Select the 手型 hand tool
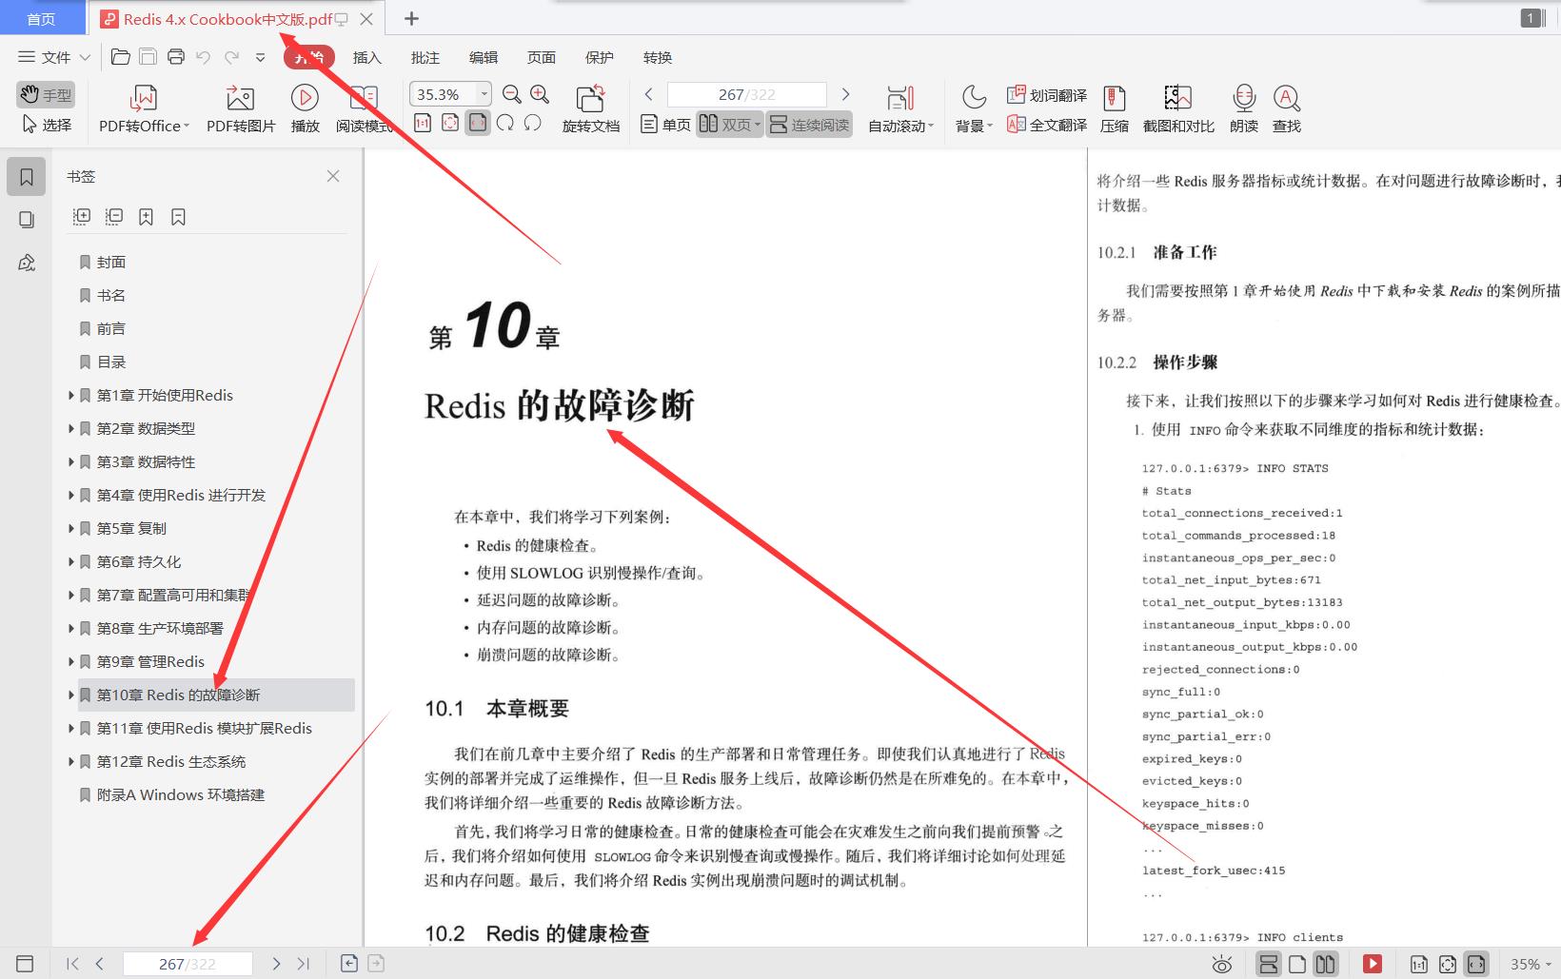This screenshot has height=979, width=1561. click(x=46, y=94)
